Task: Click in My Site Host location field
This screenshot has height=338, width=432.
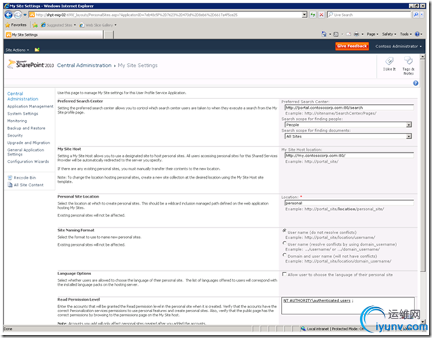Action: pyautogui.click(x=349, y=155)
